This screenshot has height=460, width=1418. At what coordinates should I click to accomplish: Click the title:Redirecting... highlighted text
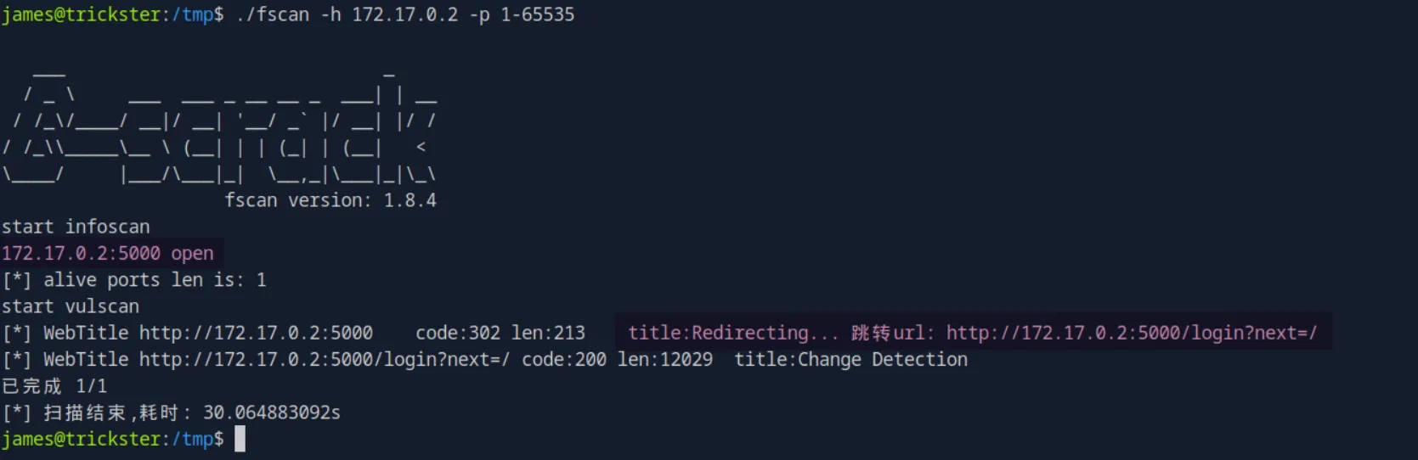coord(733,333)
